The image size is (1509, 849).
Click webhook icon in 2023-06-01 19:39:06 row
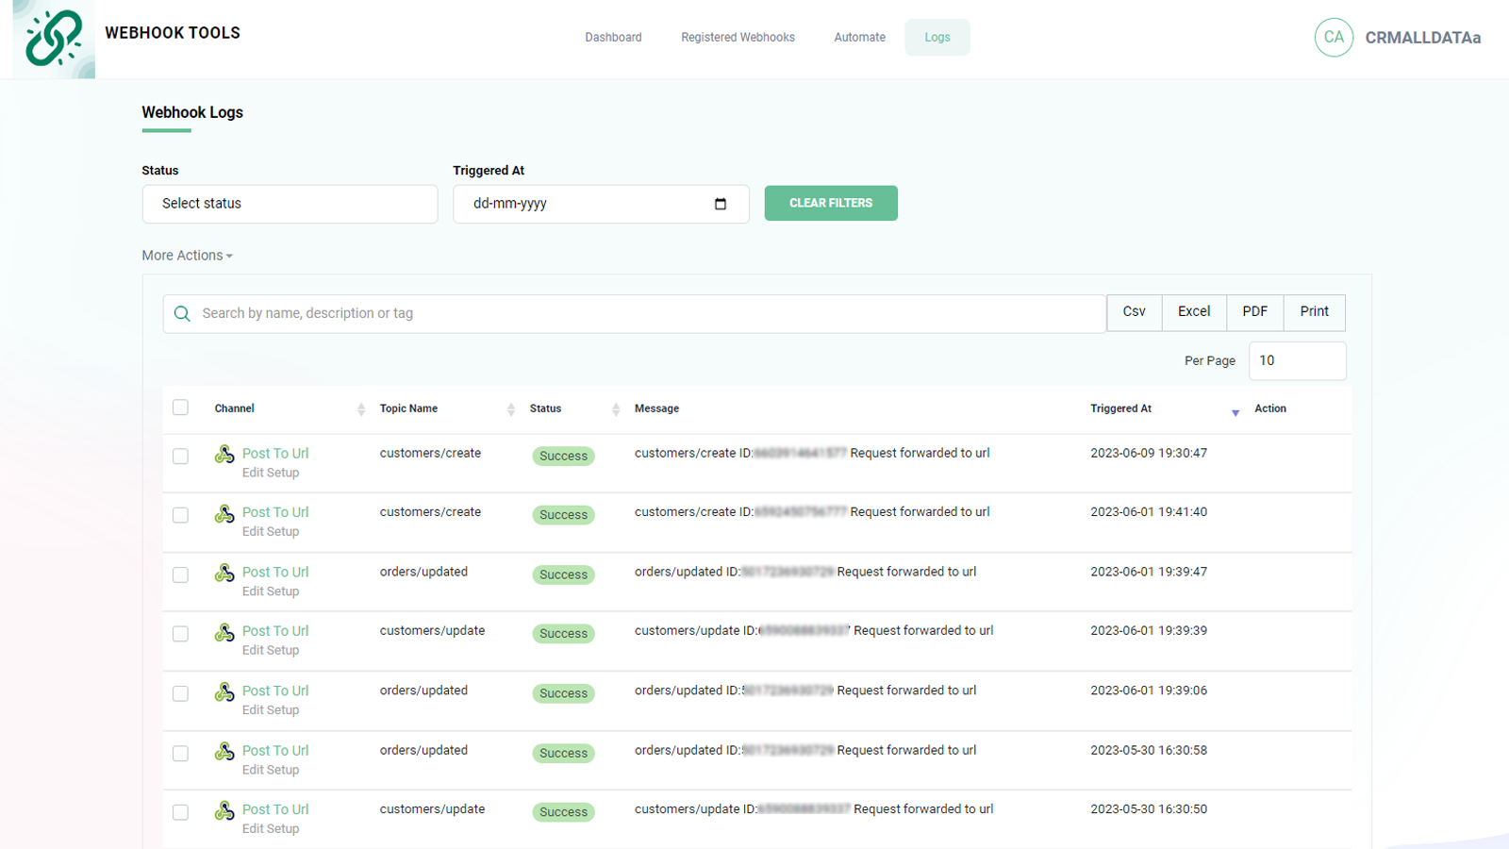224,692
